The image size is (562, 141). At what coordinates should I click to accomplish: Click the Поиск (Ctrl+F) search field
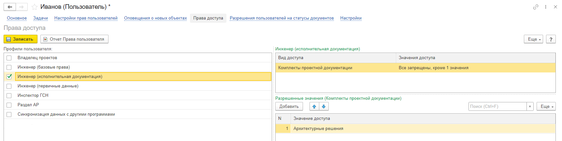coord(497,107)
